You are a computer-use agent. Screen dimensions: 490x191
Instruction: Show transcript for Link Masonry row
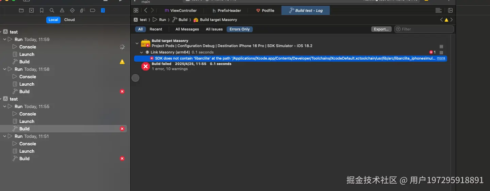click(x=441, y=52)
